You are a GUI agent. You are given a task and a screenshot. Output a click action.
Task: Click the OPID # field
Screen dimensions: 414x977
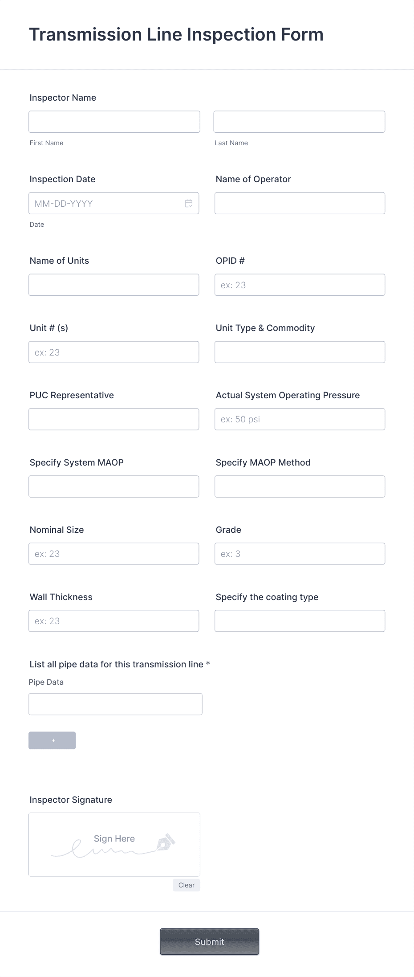(x=299, y=284)
